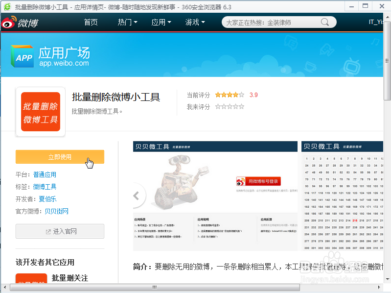Image resolution: width=391 pixels, height=293 pixels.
Task: Click the previous screenshot arrow
Action: (x=137, y=195)
